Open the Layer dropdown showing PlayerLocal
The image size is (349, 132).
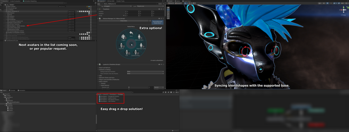[150, 6]
